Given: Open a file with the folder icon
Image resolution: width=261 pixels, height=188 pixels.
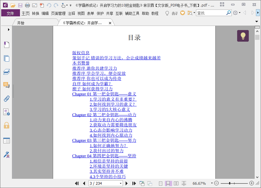Looking at the screenshot, I should click(x=13, y=5).
